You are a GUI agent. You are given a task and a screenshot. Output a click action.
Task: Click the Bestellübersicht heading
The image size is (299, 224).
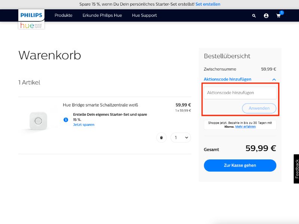coord(227,56)
